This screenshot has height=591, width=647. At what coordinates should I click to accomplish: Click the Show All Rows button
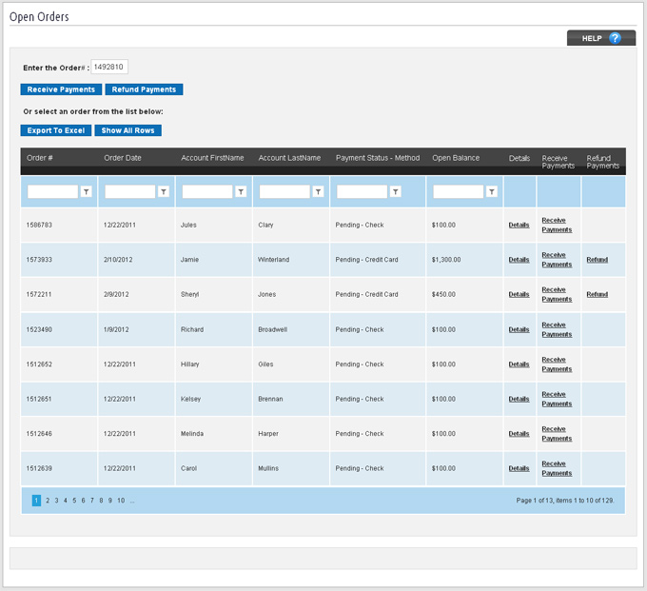[127, 130]
